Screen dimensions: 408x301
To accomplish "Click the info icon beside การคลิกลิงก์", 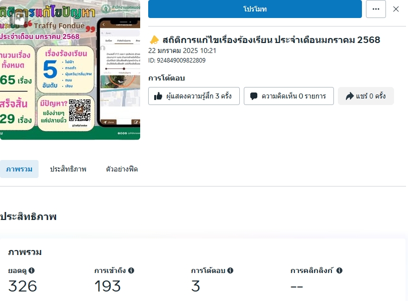I will click(x=339, y=270).
